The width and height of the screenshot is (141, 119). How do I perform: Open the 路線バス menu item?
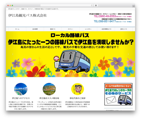(x=53, y=29)
